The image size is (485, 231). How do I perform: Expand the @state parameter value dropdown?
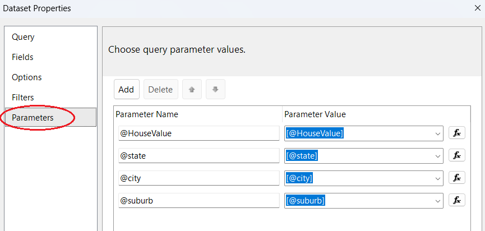[x=437, y=156]
